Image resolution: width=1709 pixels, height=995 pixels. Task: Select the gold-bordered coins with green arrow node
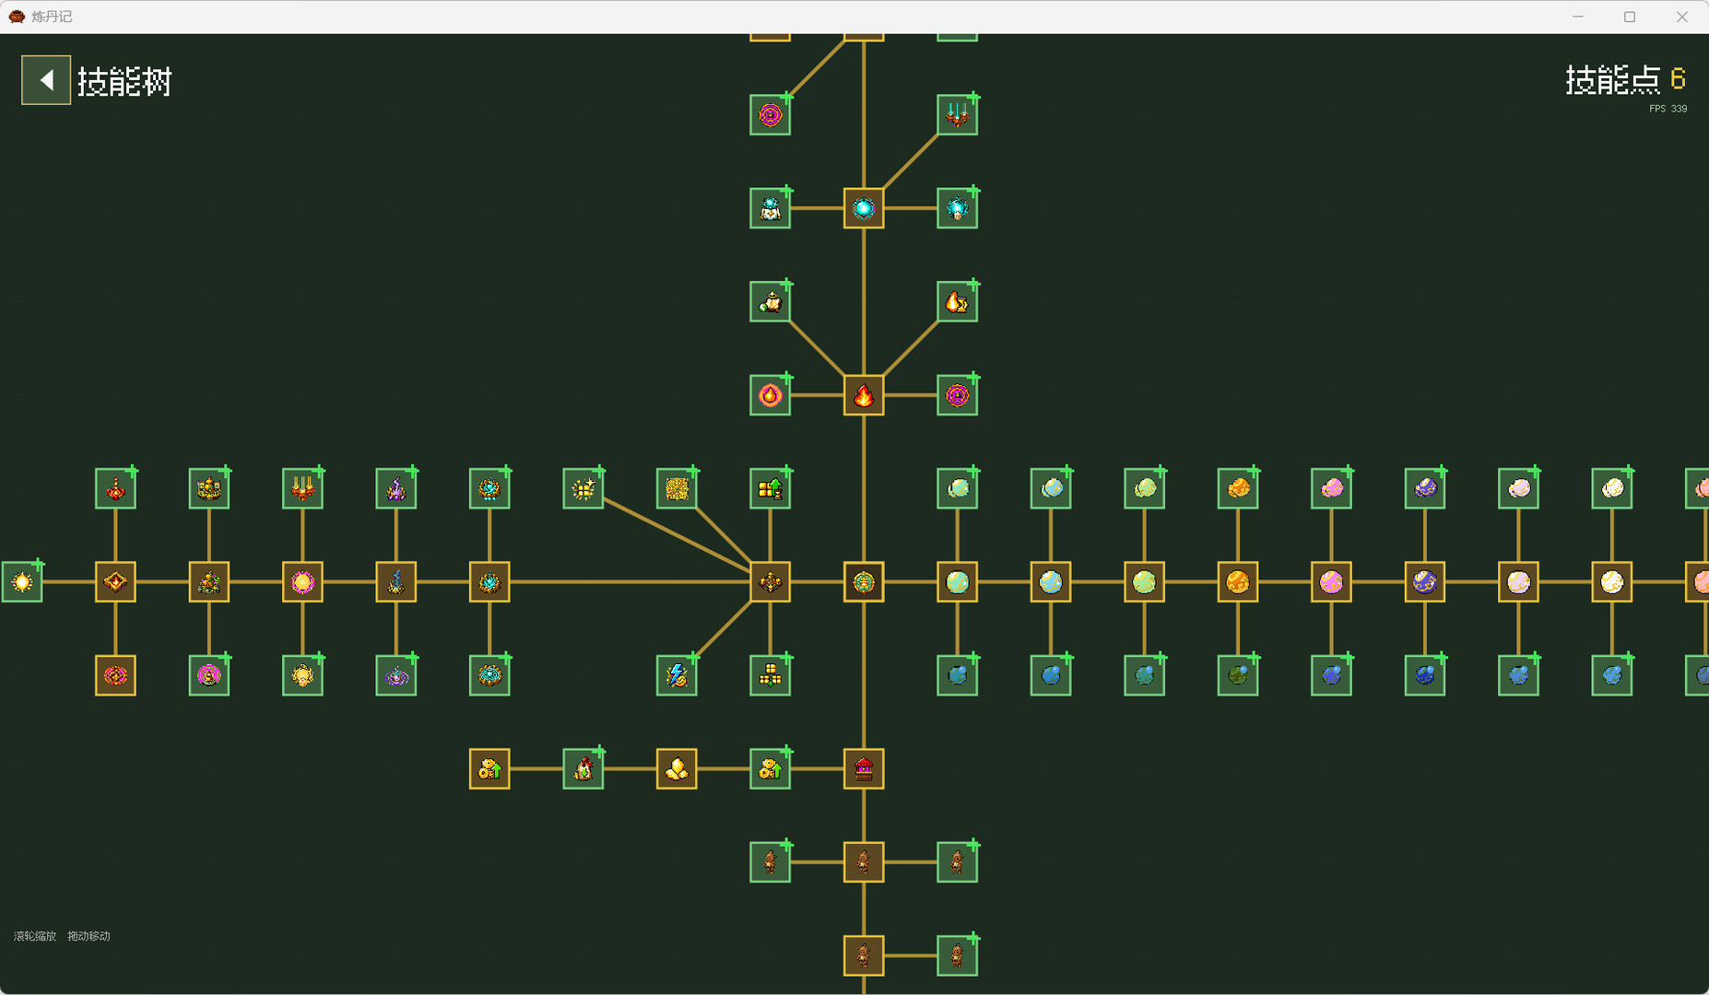click(x=489, y=769)
